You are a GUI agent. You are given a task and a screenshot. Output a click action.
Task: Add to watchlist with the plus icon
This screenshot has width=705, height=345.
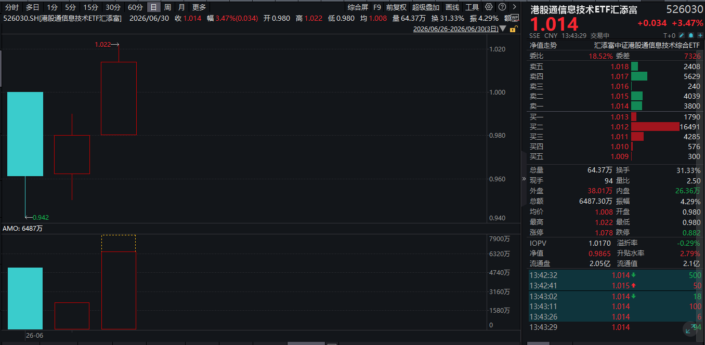pos(700,35)
